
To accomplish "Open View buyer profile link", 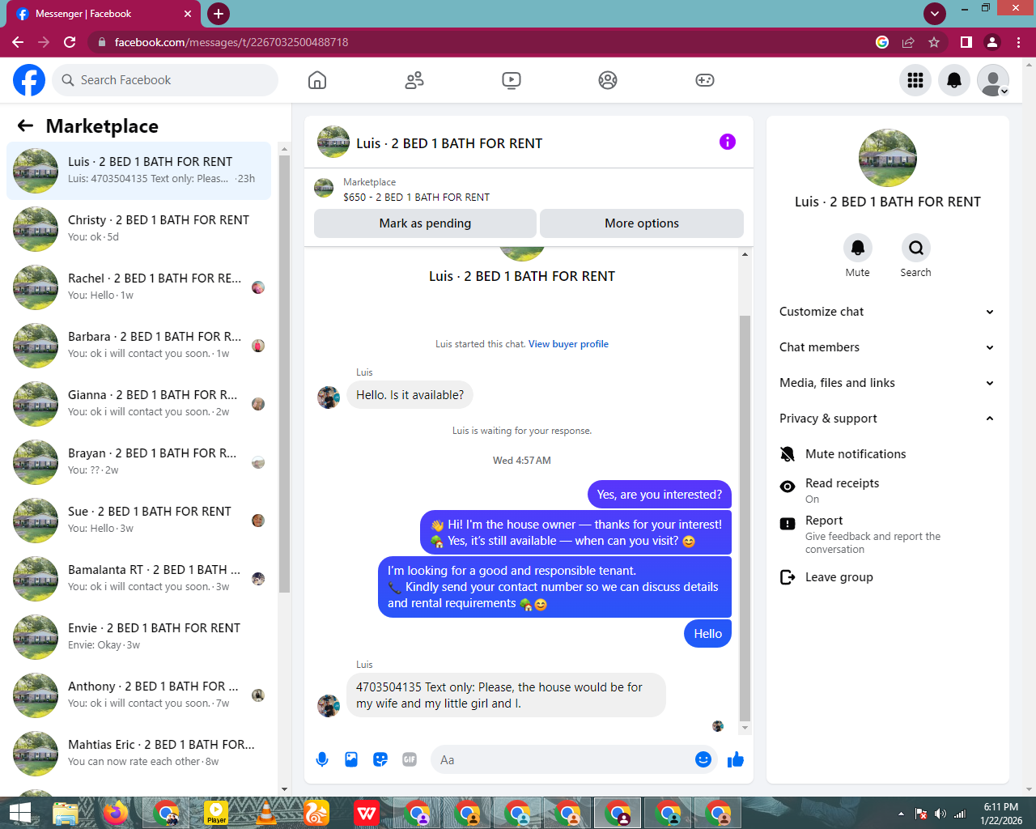I will point(568,344).
